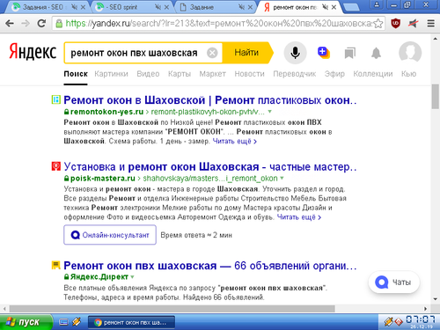The image size is (440, 330).
Task: Expand remontokon-yes.ru result options arrow
Action: pos(269,112)
